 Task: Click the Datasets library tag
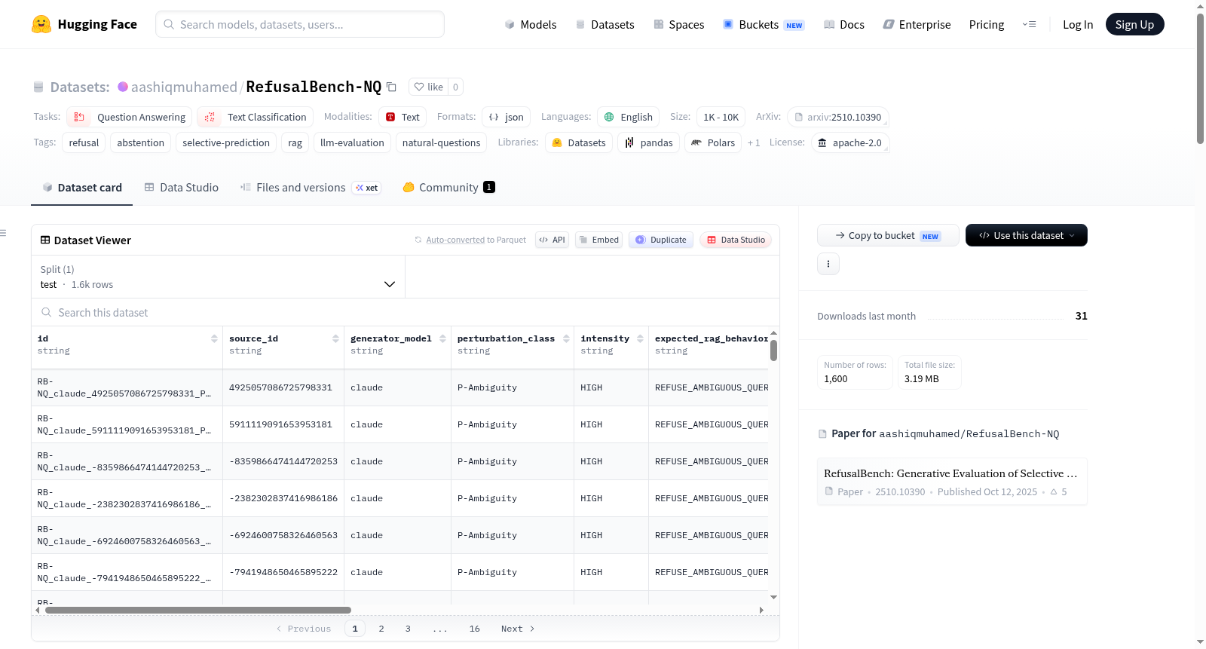[579, 142]
